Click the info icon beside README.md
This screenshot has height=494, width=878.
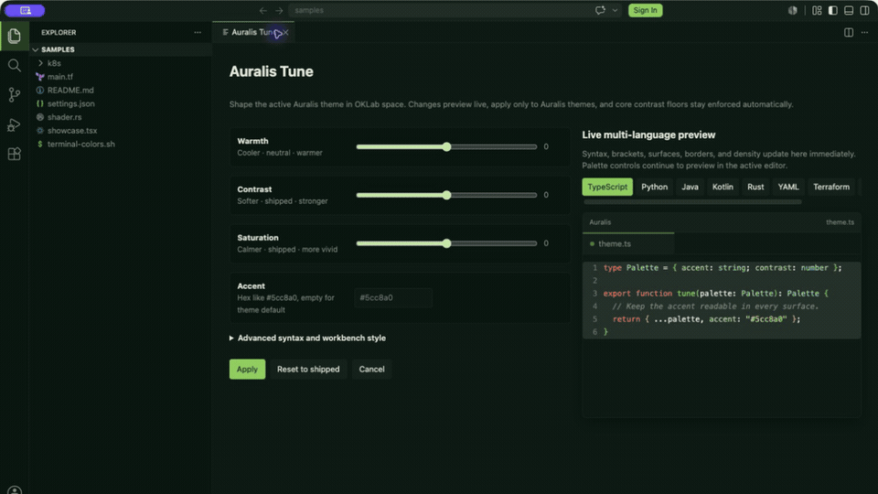click(x=39, y=91)
